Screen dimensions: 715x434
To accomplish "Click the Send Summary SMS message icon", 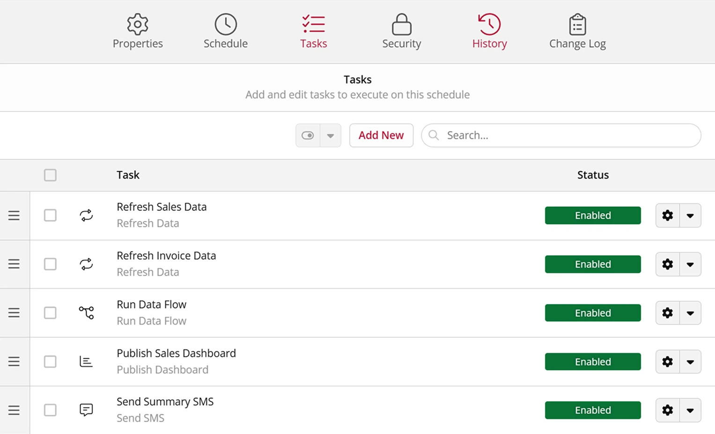I will click(x=86, y=410).
